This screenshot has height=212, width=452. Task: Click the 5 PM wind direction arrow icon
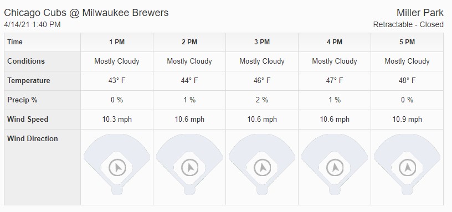407,167
